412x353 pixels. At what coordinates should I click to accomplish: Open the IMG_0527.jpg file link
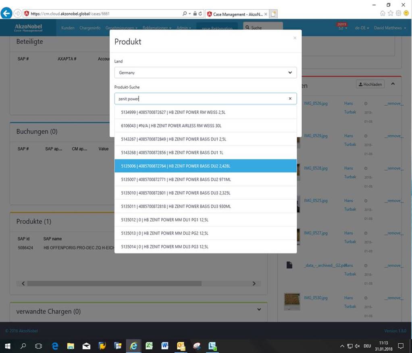(x=316, y=233)
